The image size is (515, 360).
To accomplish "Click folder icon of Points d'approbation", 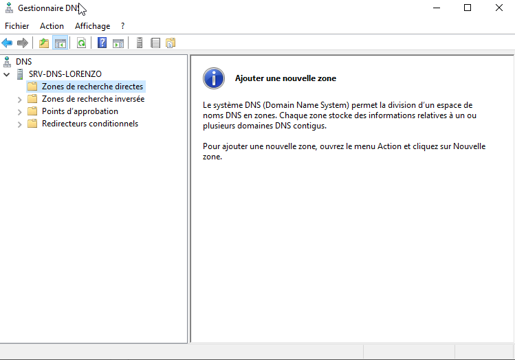I will pyautogui.click(x=32, y=111).
